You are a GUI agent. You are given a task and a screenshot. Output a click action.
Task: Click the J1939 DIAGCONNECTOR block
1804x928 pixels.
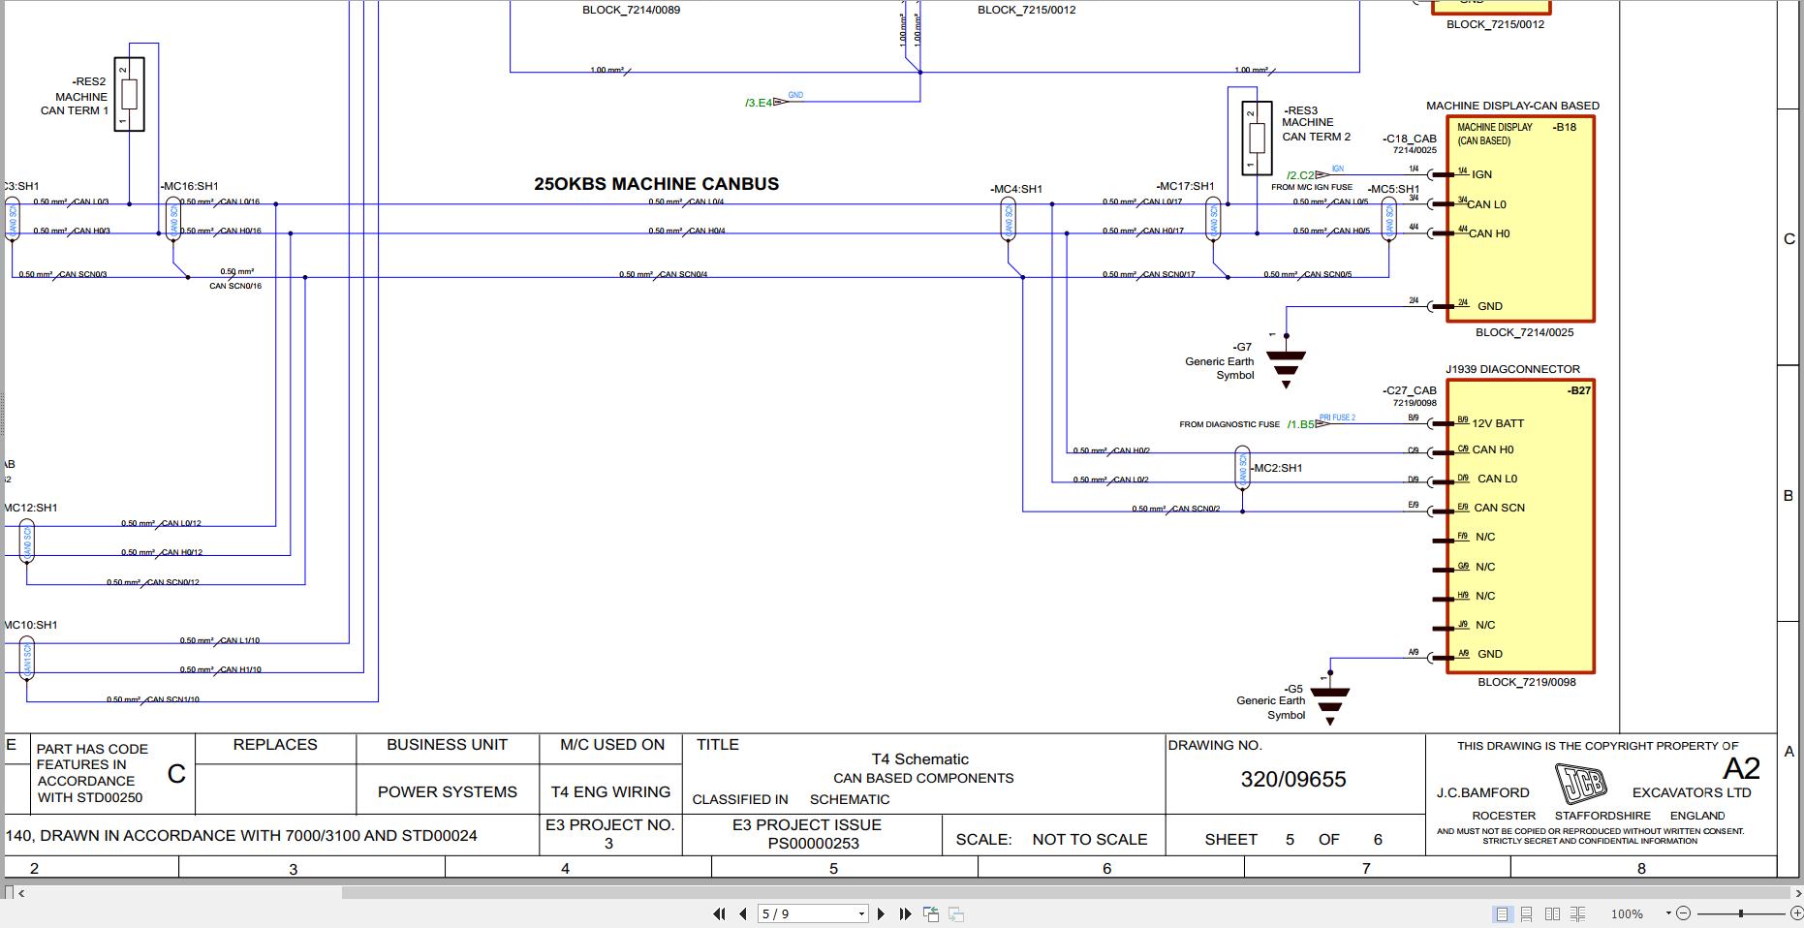coord(1519,528)
